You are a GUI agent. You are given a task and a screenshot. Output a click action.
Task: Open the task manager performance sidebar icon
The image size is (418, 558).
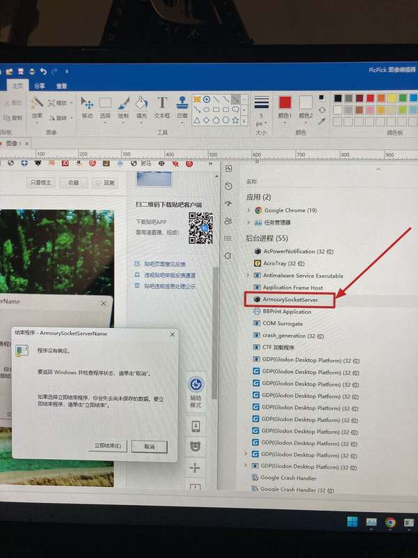pyautogui.click(x=229, y=169)
